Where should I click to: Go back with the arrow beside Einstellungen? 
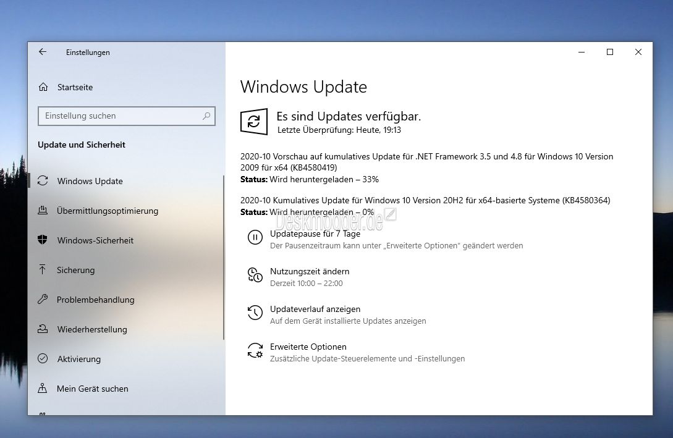[43, 52]
